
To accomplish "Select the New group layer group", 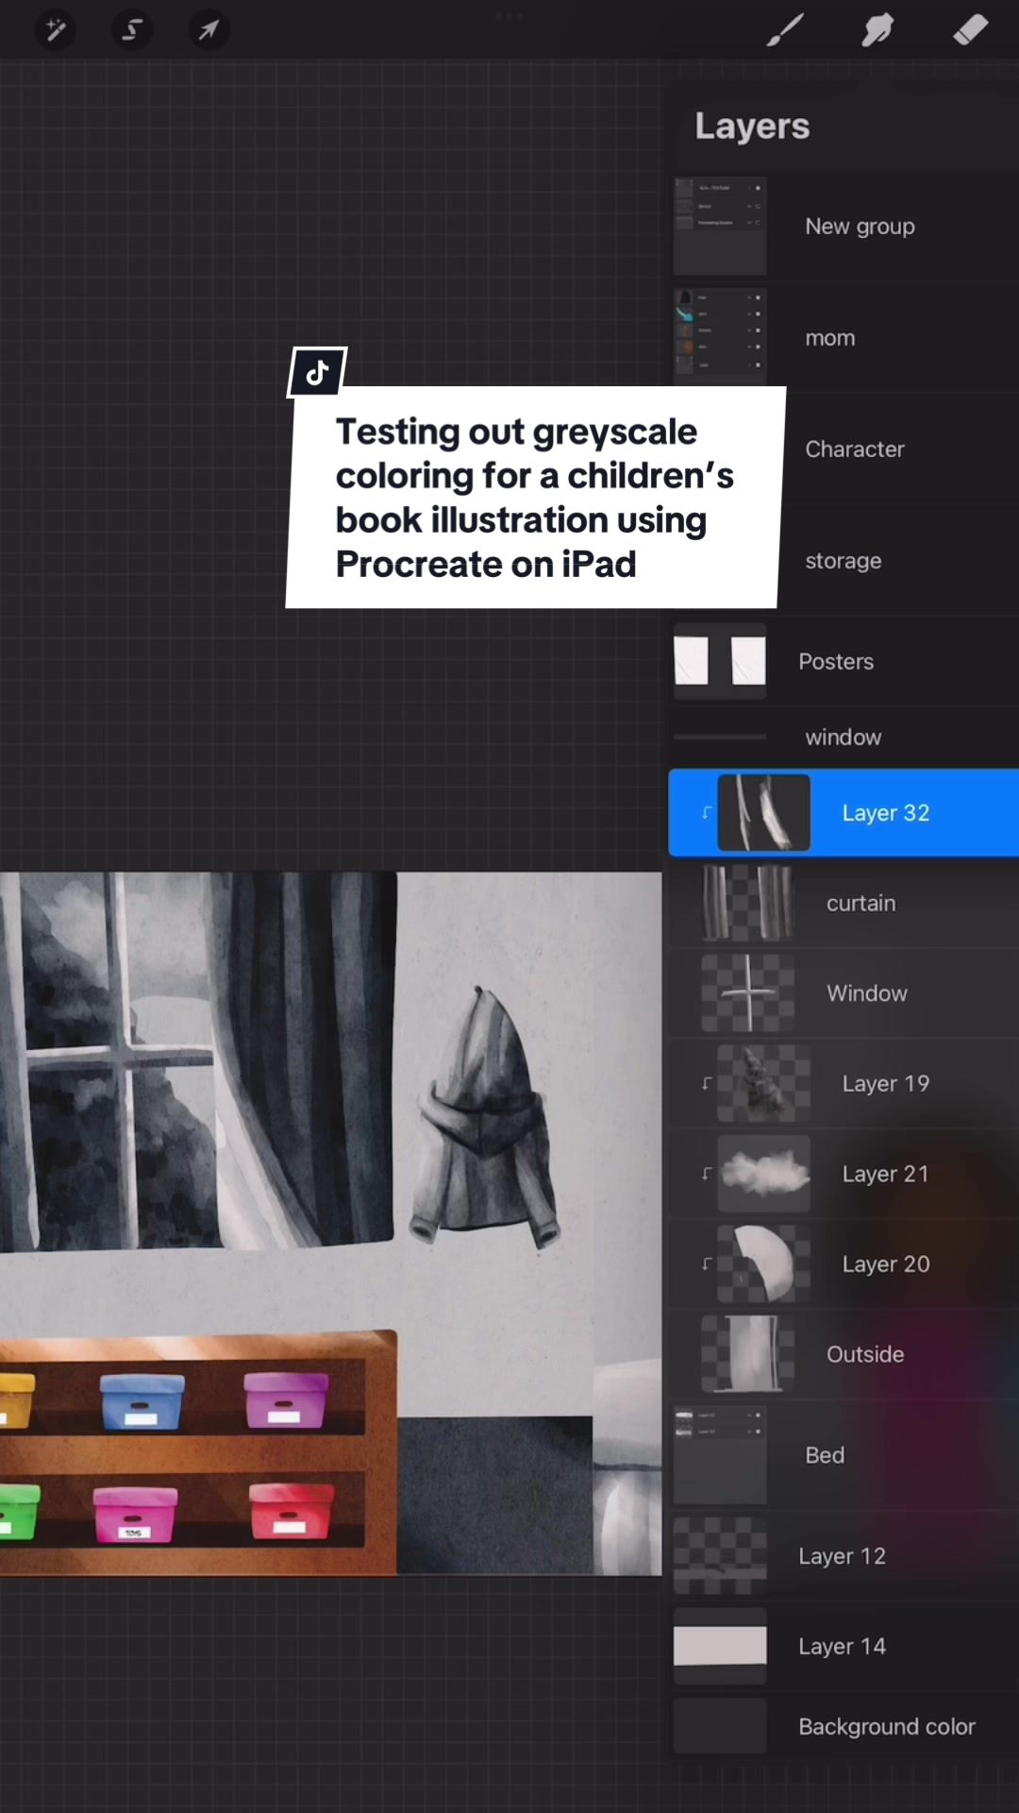I will click(844, 227).
